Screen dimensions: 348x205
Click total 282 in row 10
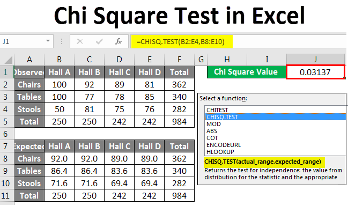coord(179,183)
